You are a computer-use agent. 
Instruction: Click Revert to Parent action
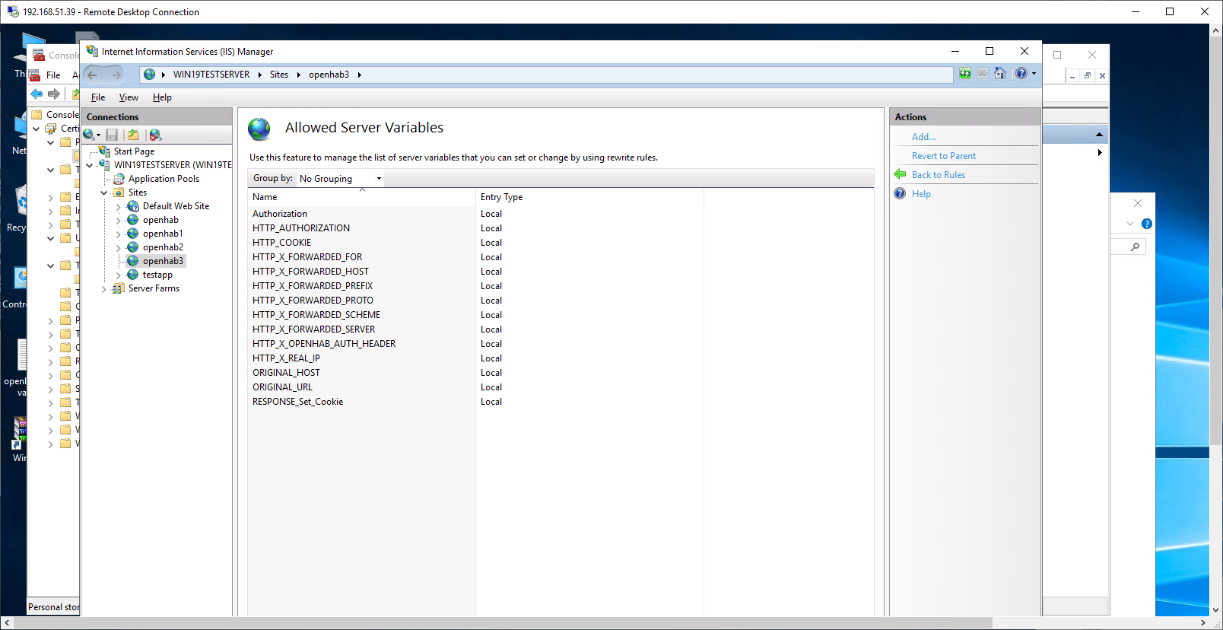coord(943,156)
